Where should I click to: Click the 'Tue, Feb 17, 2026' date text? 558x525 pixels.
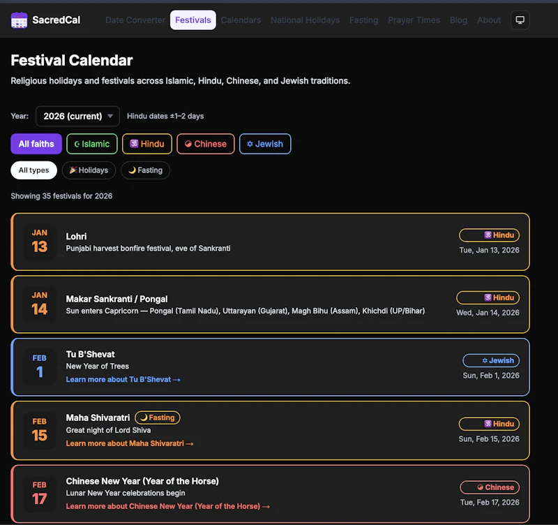coord(490,502)
